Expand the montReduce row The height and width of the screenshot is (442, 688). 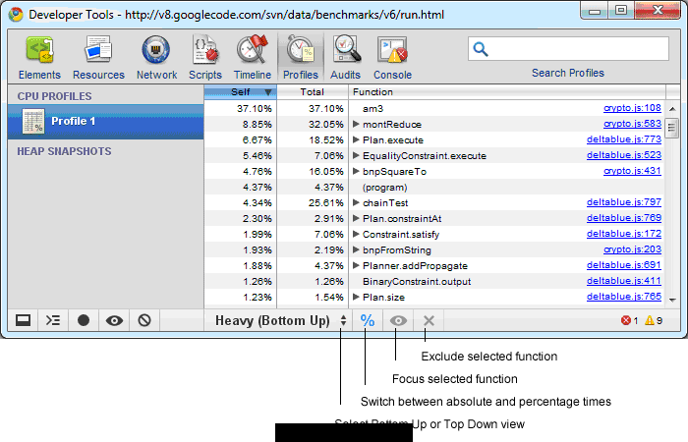[x=356, y=124]
